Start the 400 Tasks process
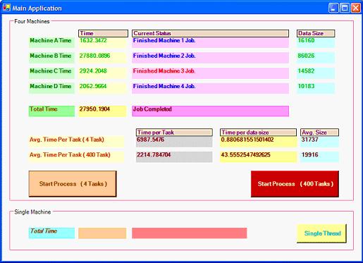Screen dimensions: 363x263 [295, 184]
